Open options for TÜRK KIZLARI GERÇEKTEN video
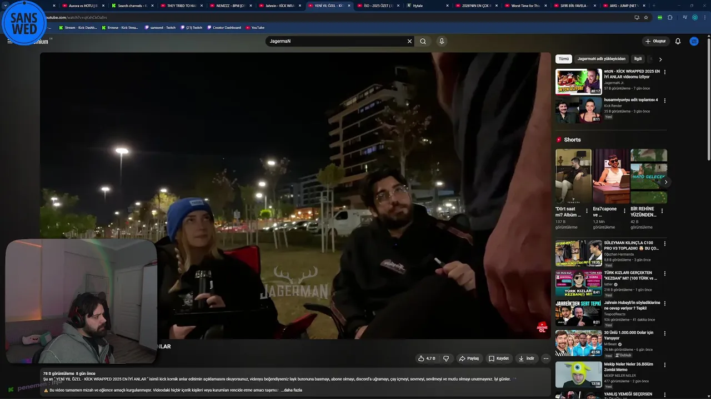This screenshot has height=399, width=711. [x=665, y=274]
